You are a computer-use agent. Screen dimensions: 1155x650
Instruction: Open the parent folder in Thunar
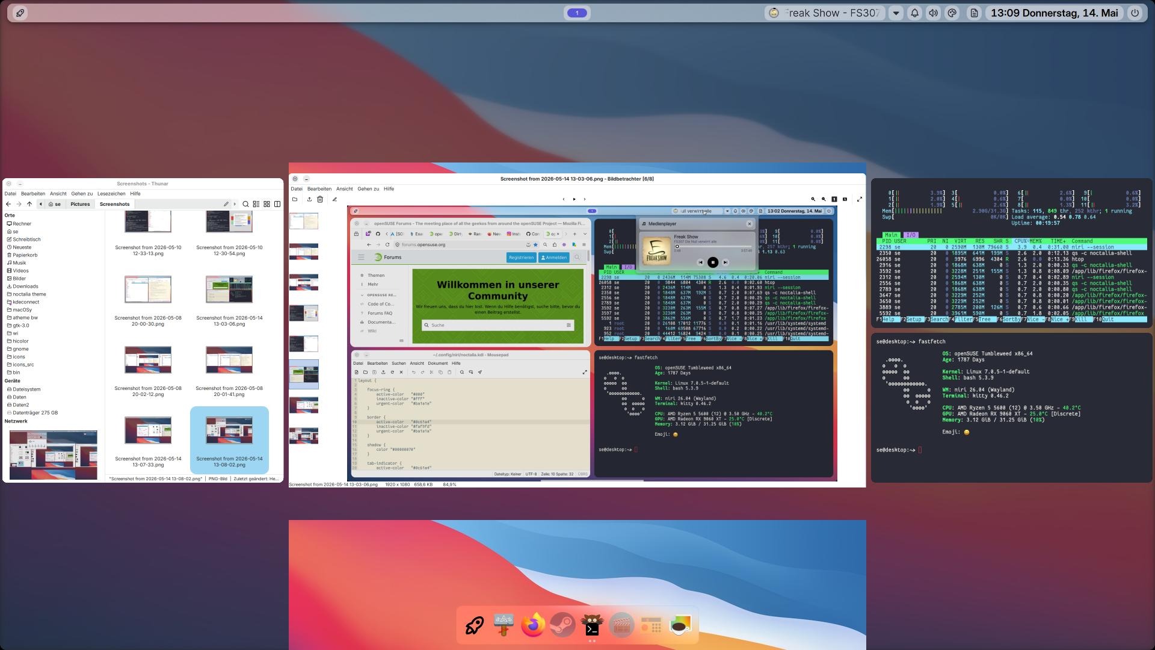[29, 204]
